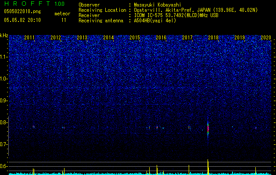Click the HROFFT 1.0.0 title text
This screenshot has height=175, width=276.
click(34, 3)
